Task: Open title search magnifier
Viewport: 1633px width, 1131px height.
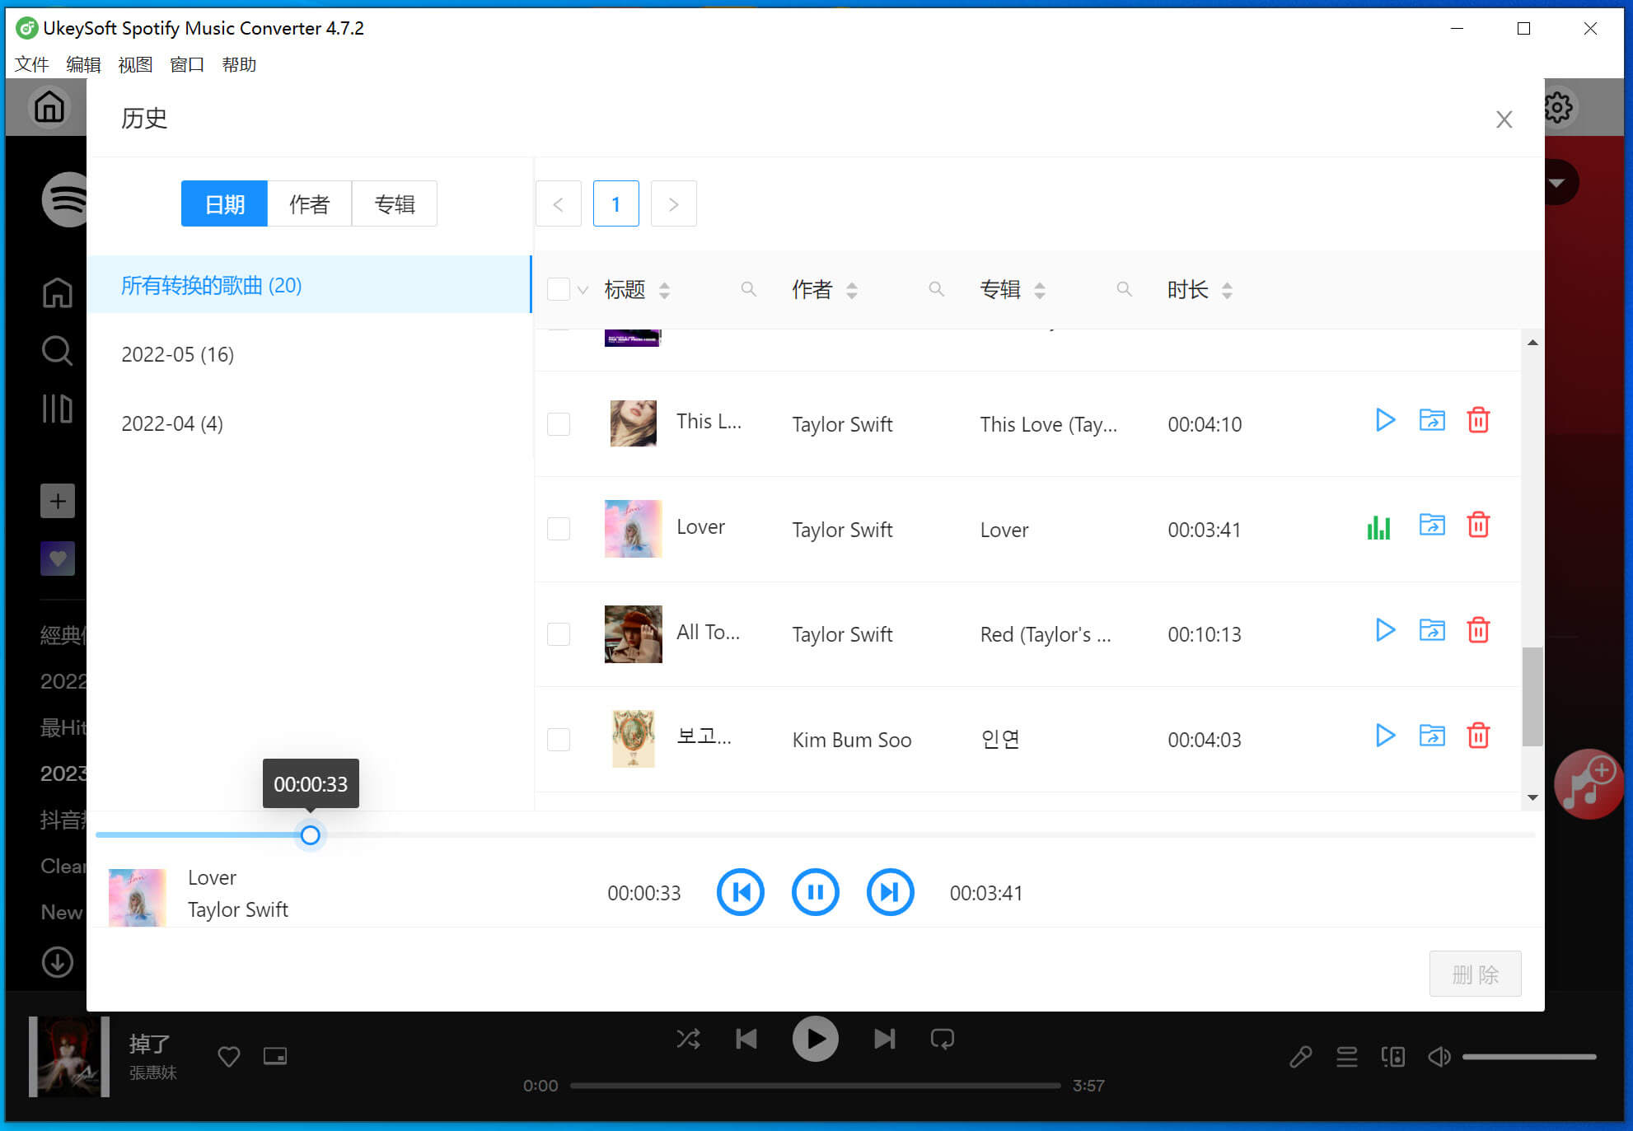Action: pyautogui.click(x=748, y=289)
